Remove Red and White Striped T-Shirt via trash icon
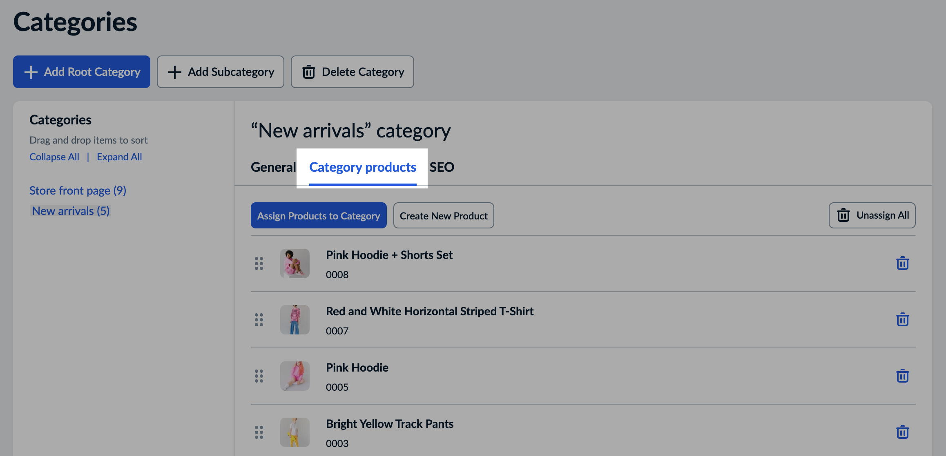The image size is (946, 456). pyautogui.click(x=902, y=320)
